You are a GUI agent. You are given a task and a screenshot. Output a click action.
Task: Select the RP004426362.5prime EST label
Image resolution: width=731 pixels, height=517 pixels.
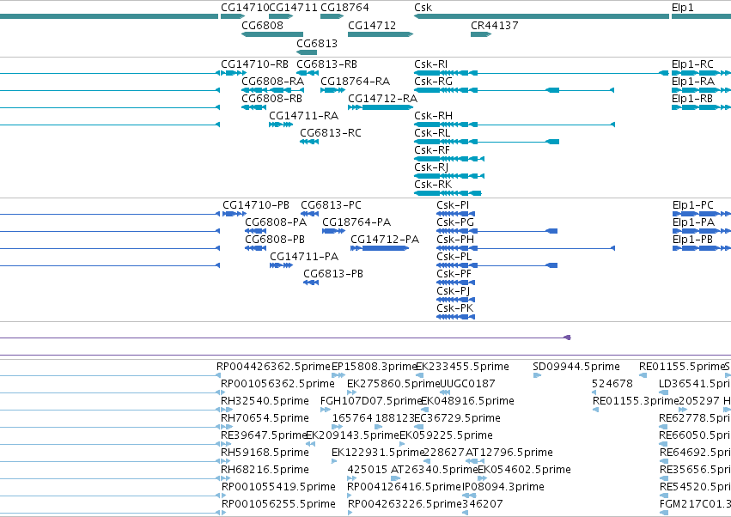(273, 368)
